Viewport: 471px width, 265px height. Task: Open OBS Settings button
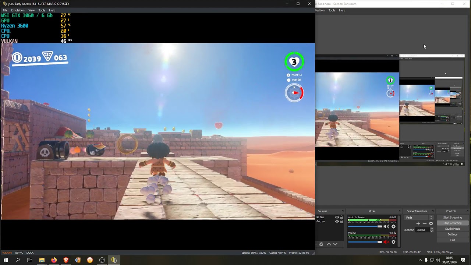452,234
